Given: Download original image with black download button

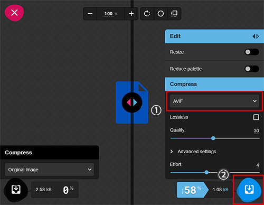Looking at the screenshot, I should pyautogui.click(x=16, y=190).
